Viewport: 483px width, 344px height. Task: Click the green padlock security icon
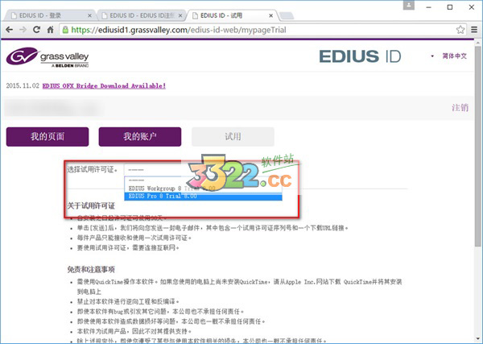click(x=65, y=30)
